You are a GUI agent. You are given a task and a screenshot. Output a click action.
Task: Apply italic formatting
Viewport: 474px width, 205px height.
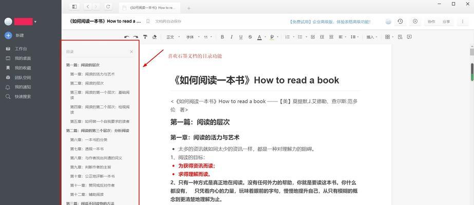point(232,37)
